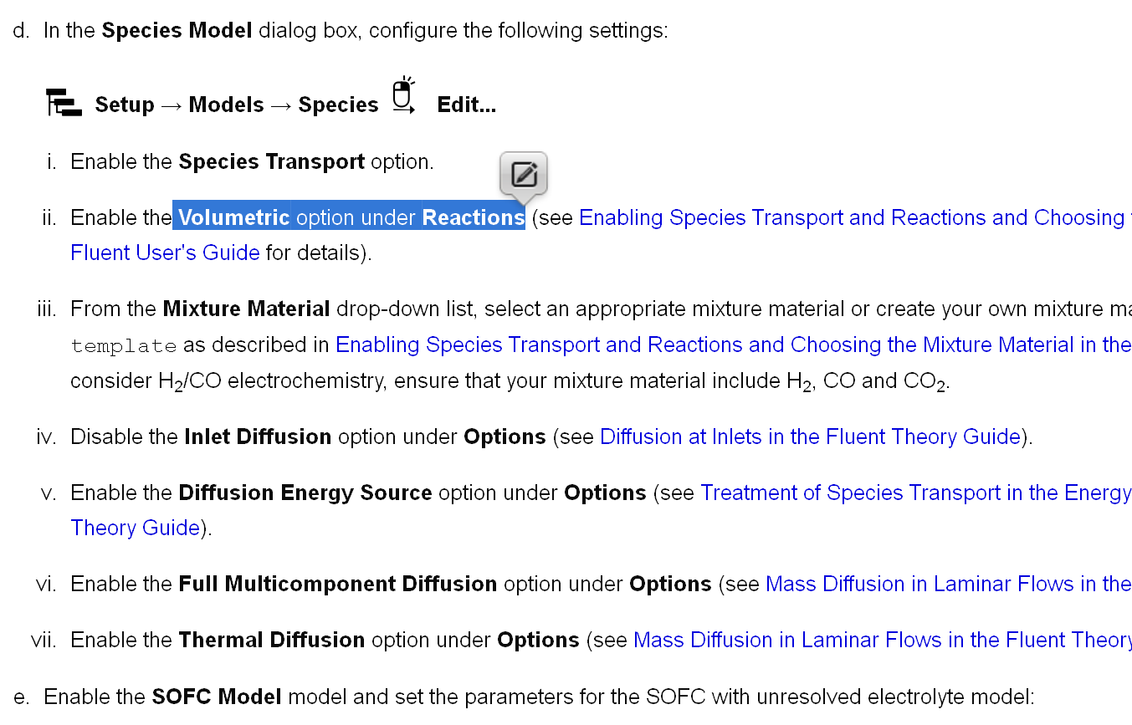
Task: Open Enabling Species Transport link in step ii
Action: (852, 218)
